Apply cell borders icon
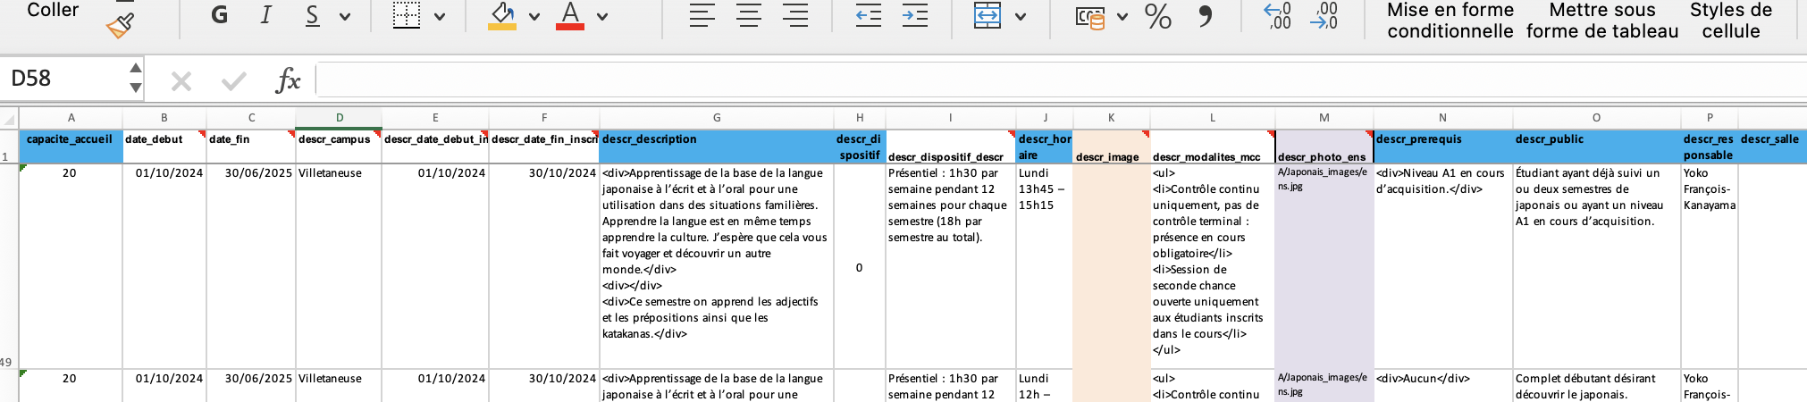Image resolution: width=1807 pixels, height=402 pixels. pos(407,15)
